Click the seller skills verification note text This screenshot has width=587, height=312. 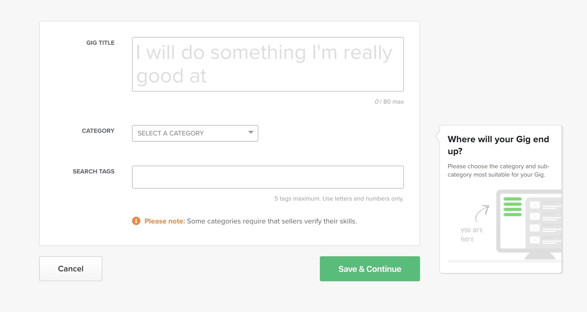tap(272, 221)
